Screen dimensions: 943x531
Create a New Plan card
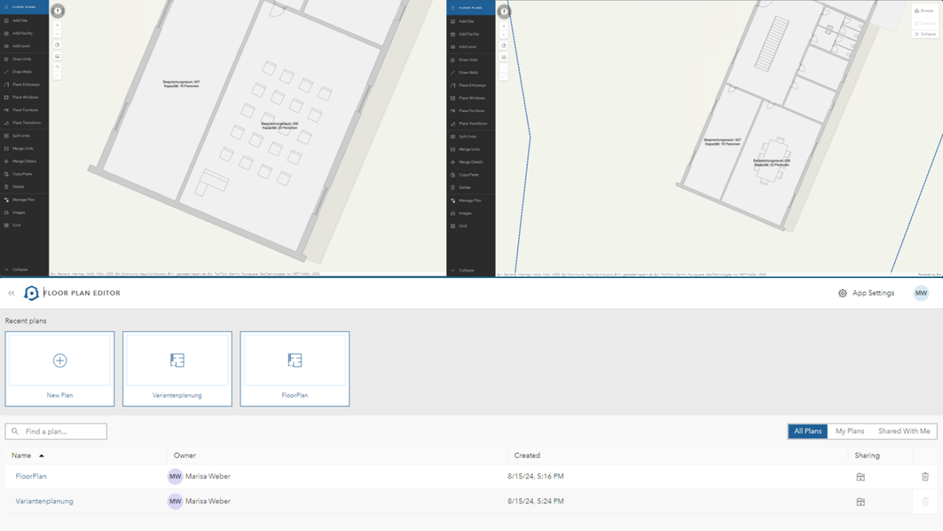click(59, 368)
